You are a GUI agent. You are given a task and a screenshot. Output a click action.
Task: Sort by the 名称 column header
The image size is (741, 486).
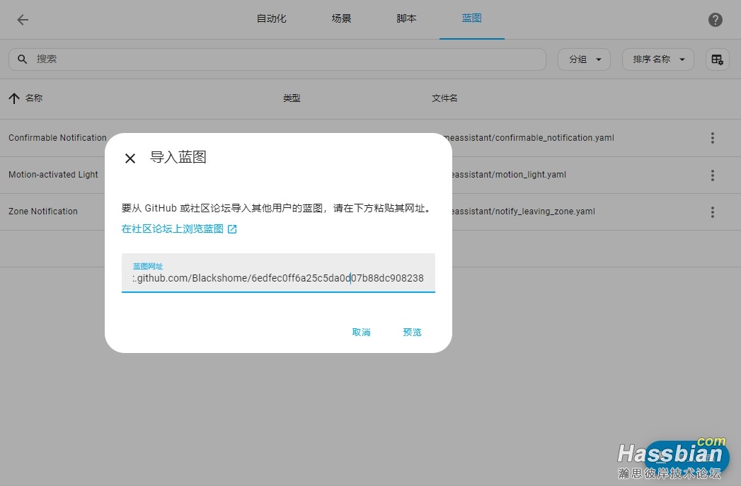[x=34, y=98]
